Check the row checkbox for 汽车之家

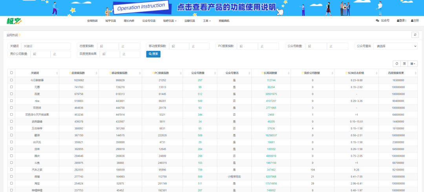tap(11, 170)
